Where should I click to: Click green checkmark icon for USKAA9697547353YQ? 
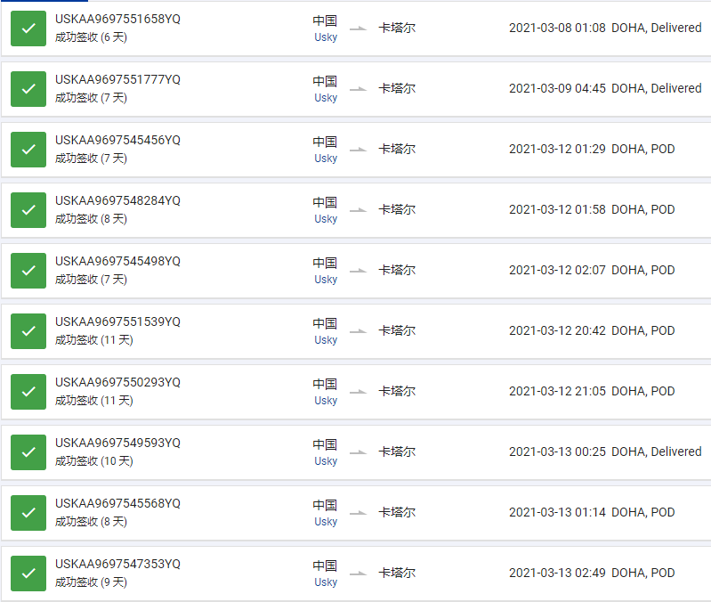[28, 574]
